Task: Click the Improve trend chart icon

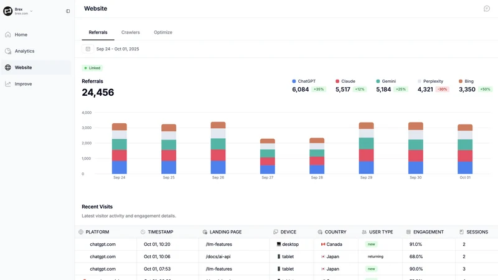Action: (8, 84)
